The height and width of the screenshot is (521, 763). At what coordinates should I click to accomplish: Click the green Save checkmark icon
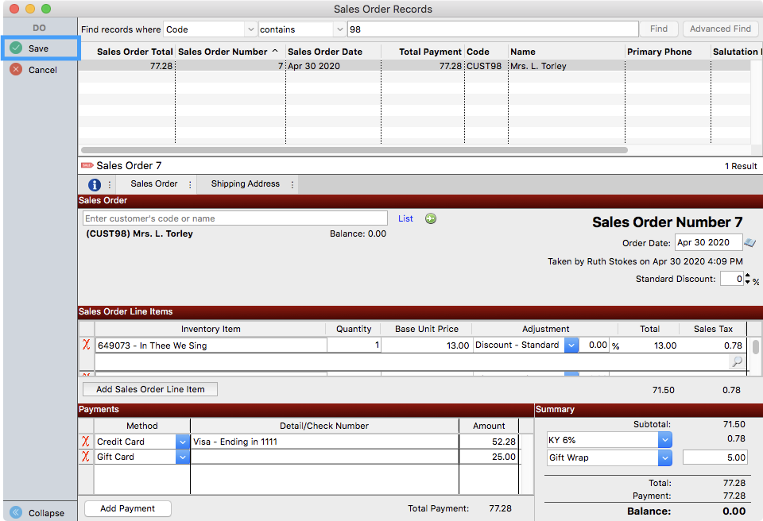tap(16, 48)
